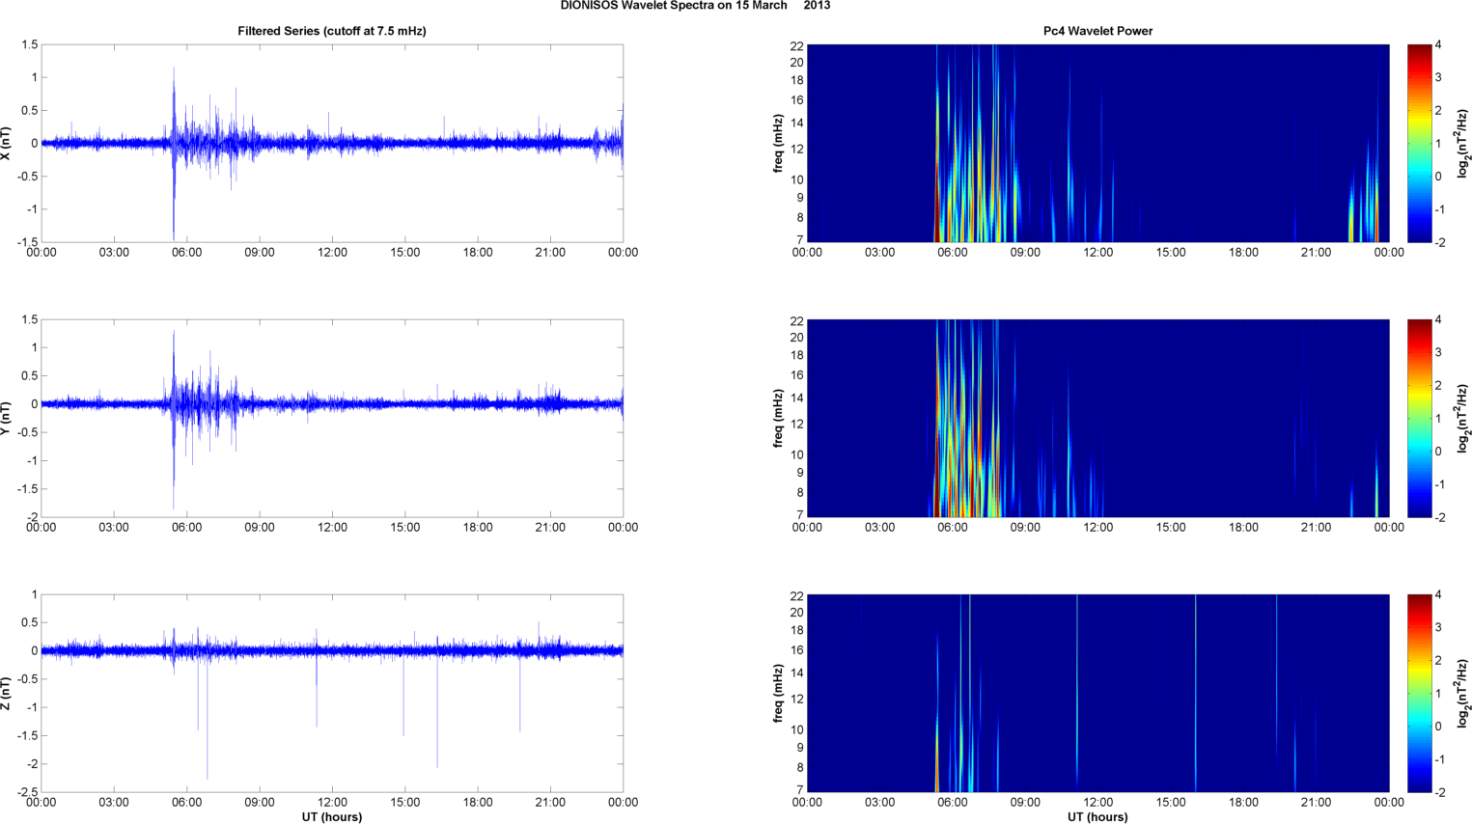Click the colorbar beside the Y spectrogram

click(1419, 418)
